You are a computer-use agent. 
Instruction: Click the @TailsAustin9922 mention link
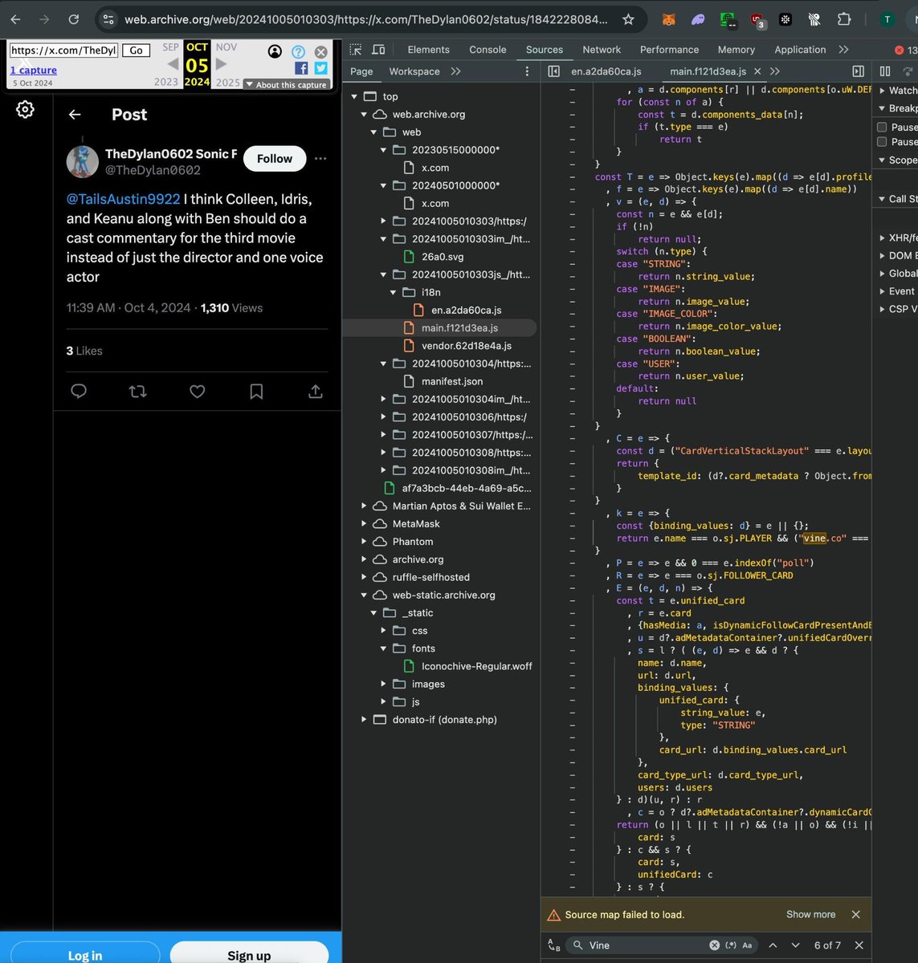tap(123, 199)
